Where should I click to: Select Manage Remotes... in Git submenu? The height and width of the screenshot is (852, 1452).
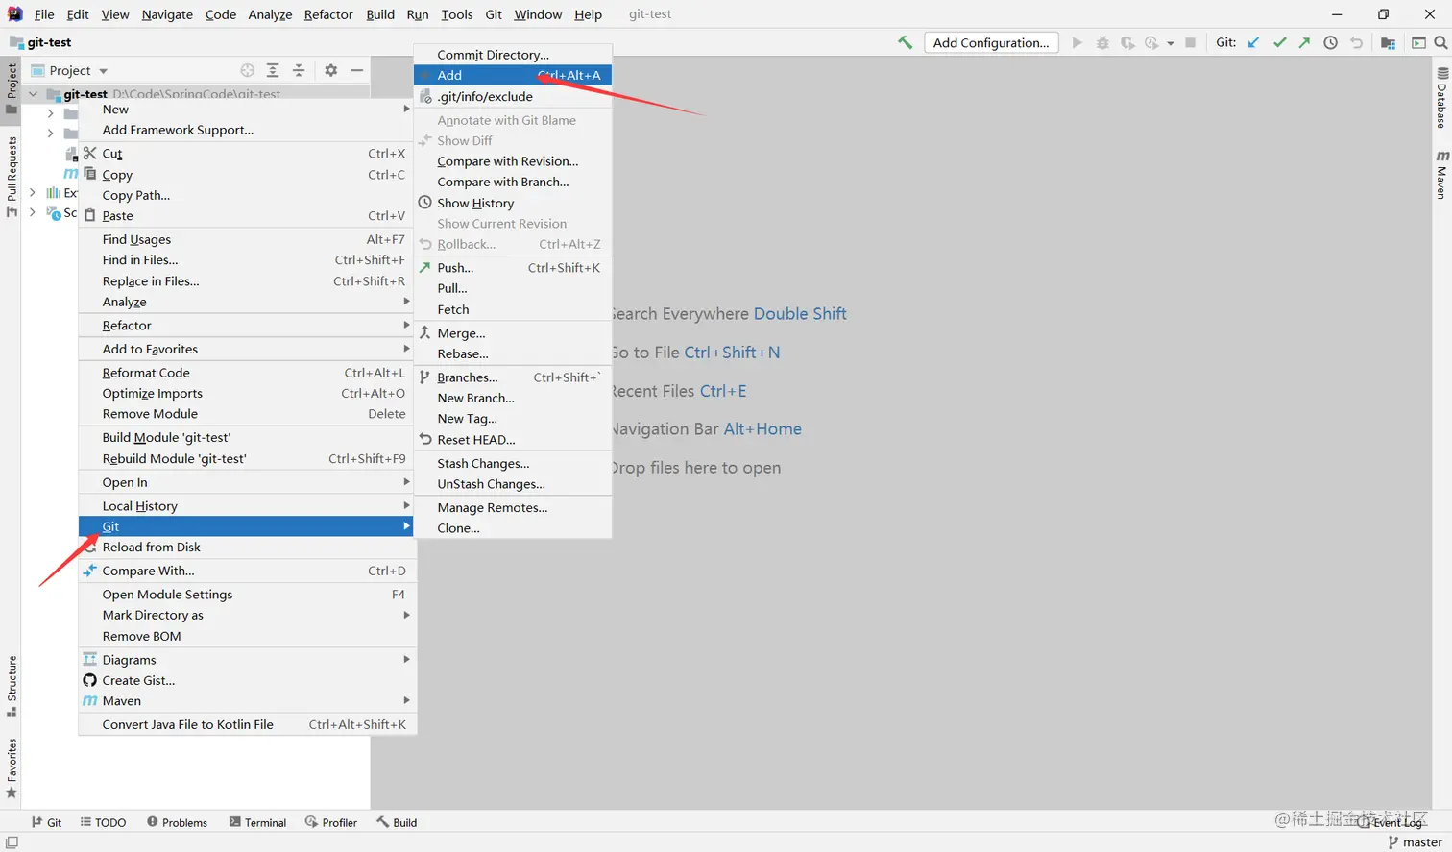click(513, 507)
